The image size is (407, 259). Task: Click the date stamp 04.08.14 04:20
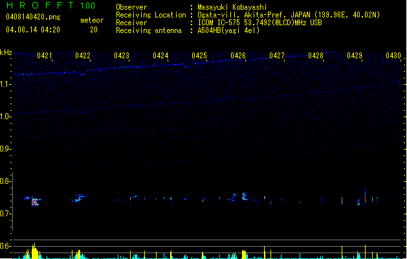coord(33,30)
